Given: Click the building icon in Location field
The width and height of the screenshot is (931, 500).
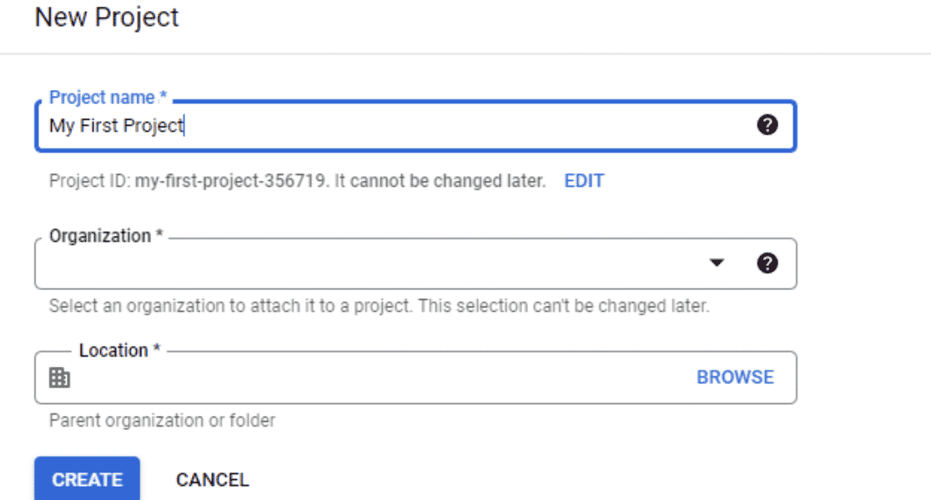Looking at the screenshot, I should click(x=59, y=377).
